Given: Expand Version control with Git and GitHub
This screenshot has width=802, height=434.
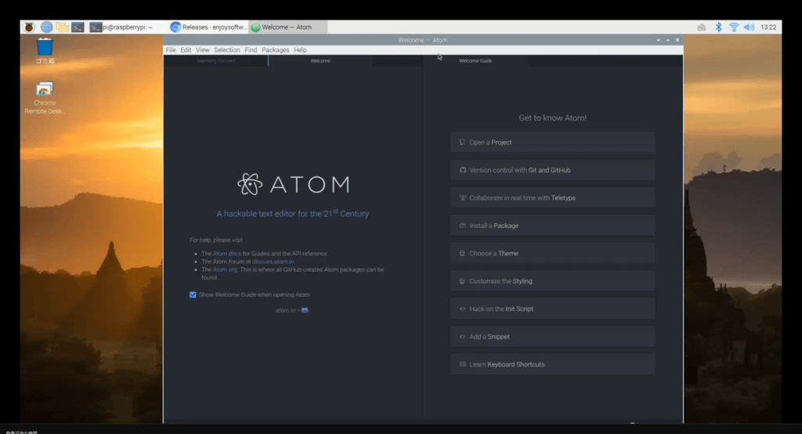Looking at the screenshot, I should [x=552, y=170].
